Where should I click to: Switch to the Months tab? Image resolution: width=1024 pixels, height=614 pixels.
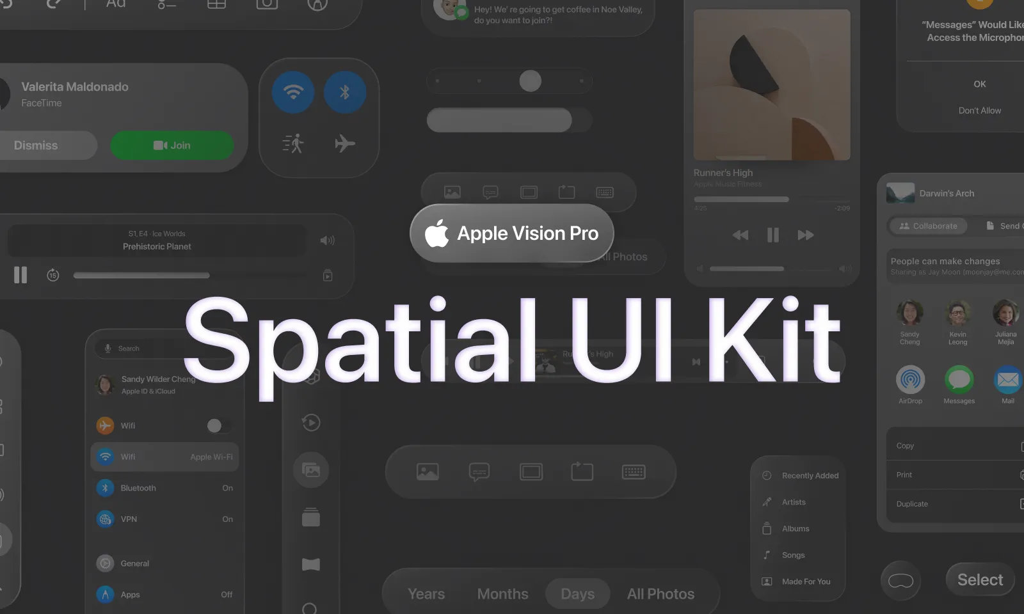click(502, 593)
